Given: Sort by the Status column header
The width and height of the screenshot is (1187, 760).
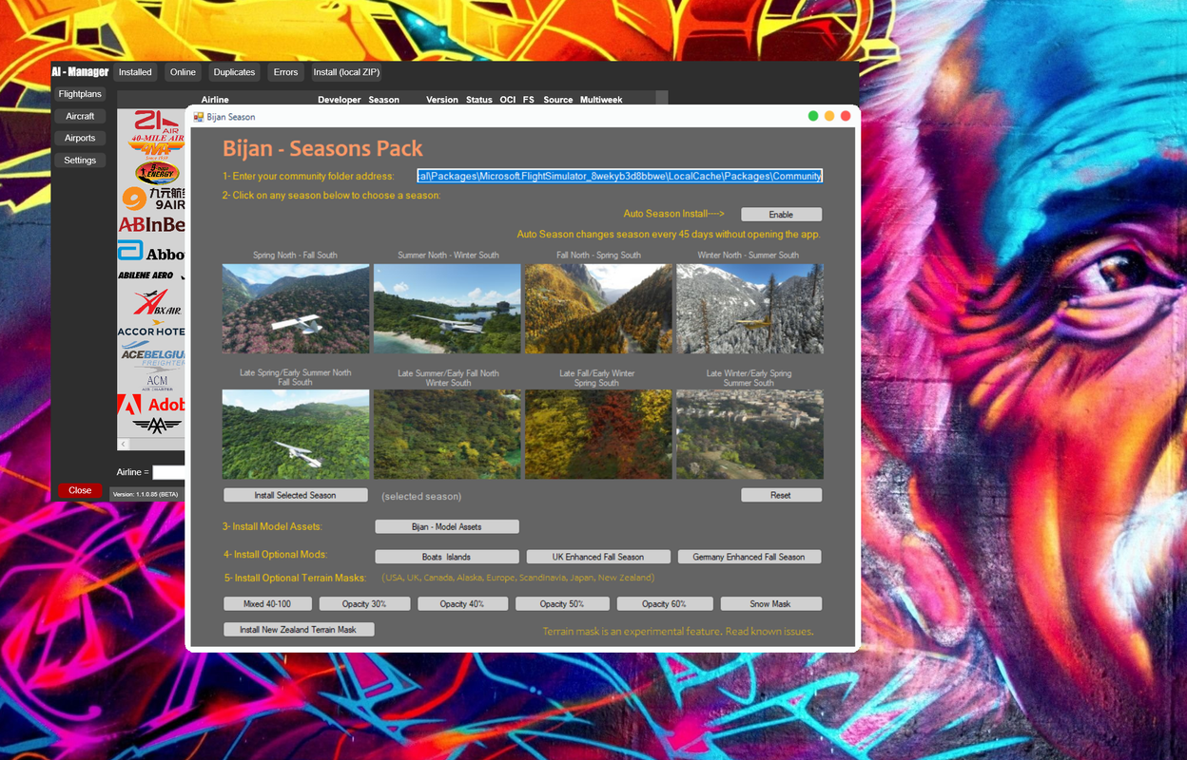Looking at the screenshot, I should tap(479, 100).
